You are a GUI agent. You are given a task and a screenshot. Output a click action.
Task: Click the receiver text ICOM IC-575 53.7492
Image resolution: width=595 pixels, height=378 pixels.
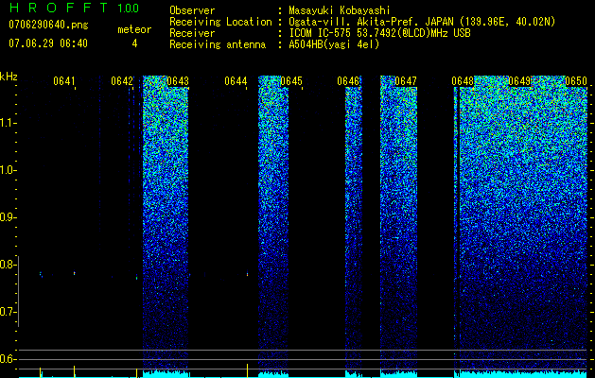(x=379, y=33)
